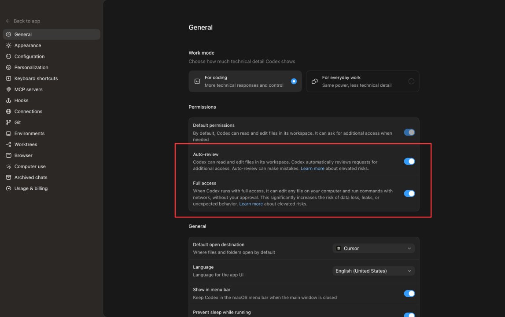
Task: Open the Archived chats section
Action: point(52,177)
